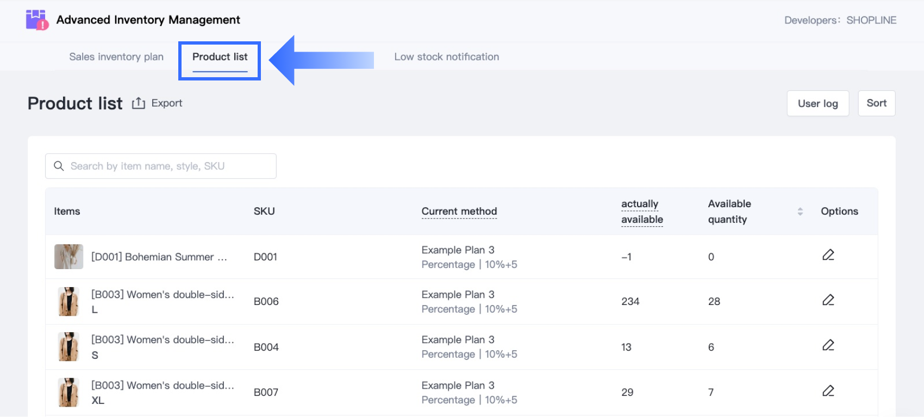
Task: Click the Current method column header
Action: (459, 211)
